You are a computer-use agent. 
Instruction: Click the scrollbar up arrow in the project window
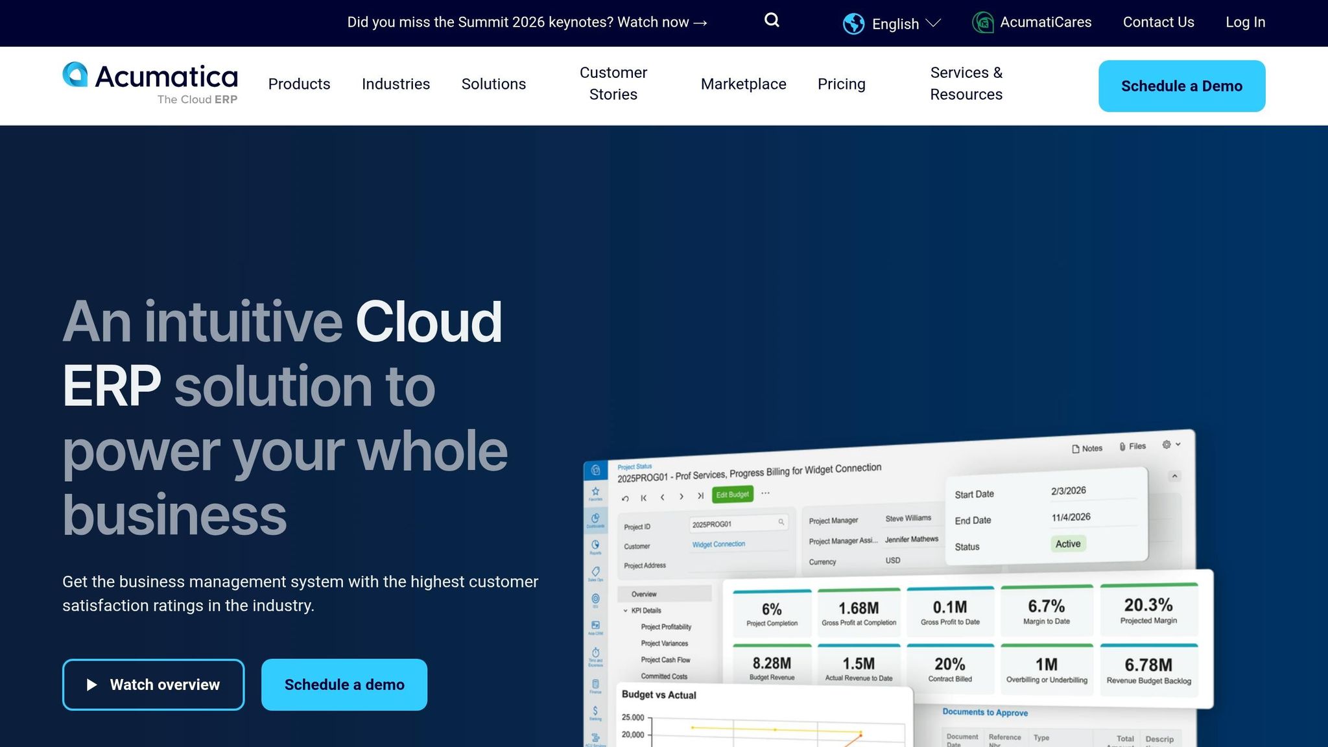[x=1175, y=475]
